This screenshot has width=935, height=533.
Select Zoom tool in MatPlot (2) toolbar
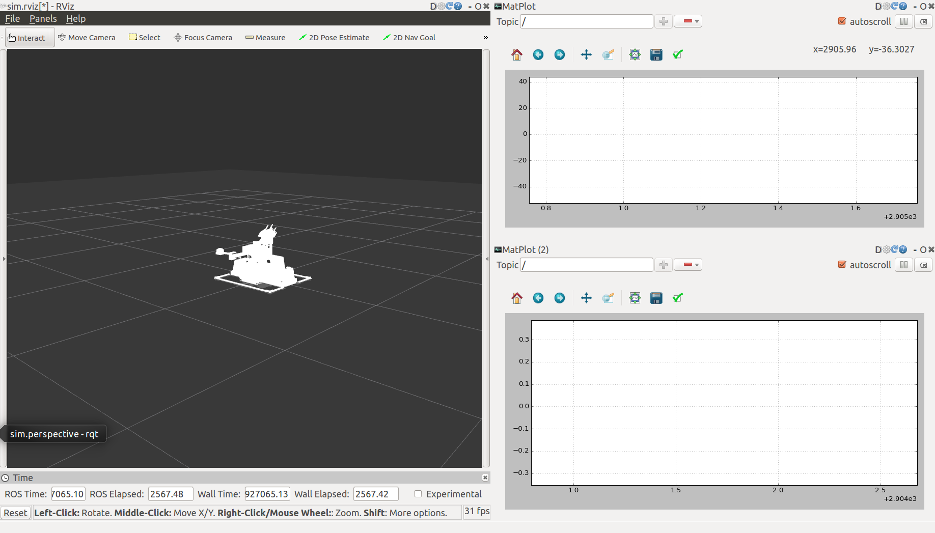tap(608, 298)
